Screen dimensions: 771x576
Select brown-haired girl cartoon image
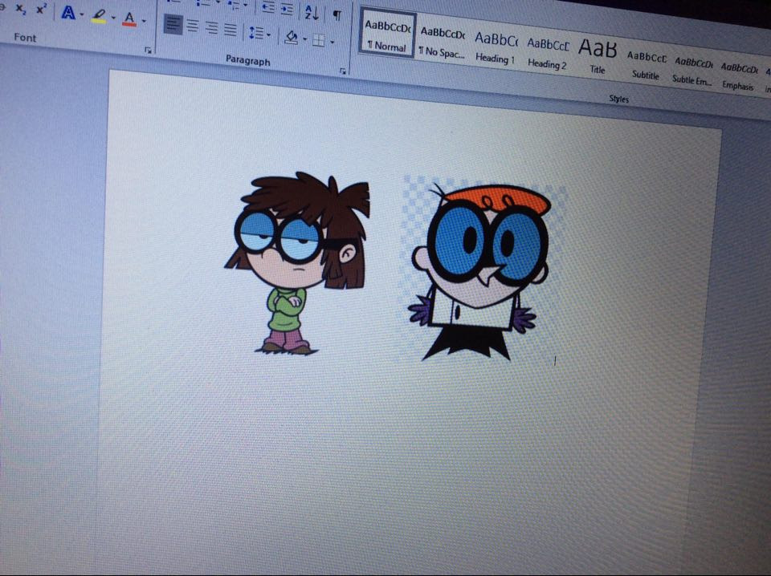(297, 262)
